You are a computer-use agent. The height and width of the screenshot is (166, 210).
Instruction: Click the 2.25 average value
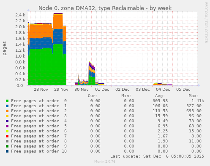[163, 131]
